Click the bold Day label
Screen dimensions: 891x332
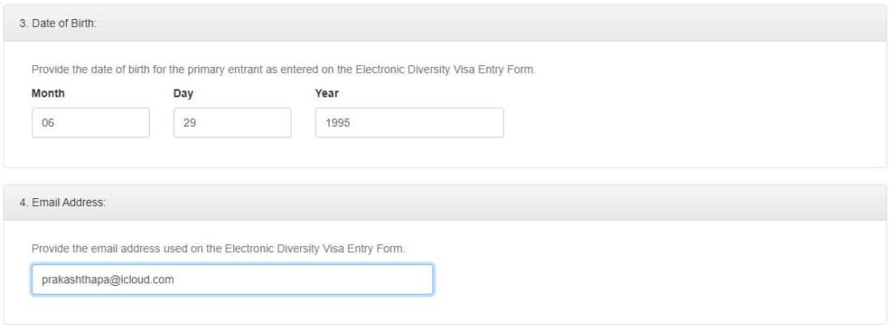coord(183,94)
